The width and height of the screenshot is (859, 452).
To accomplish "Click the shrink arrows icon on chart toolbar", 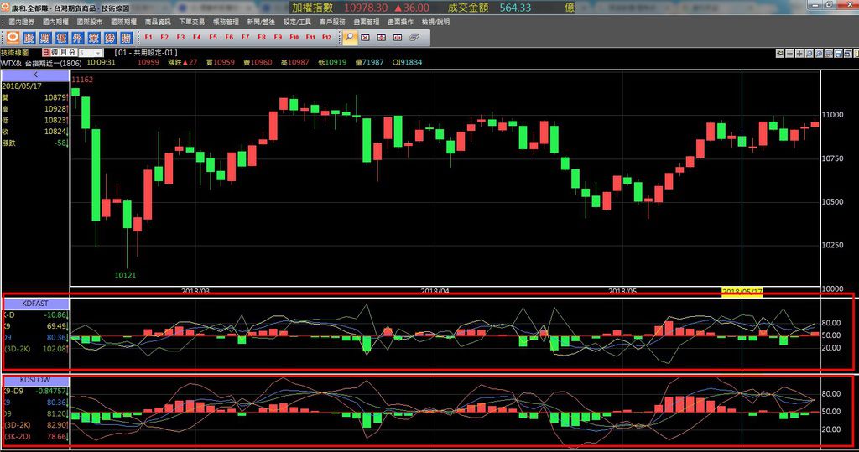I will (779, 54).
